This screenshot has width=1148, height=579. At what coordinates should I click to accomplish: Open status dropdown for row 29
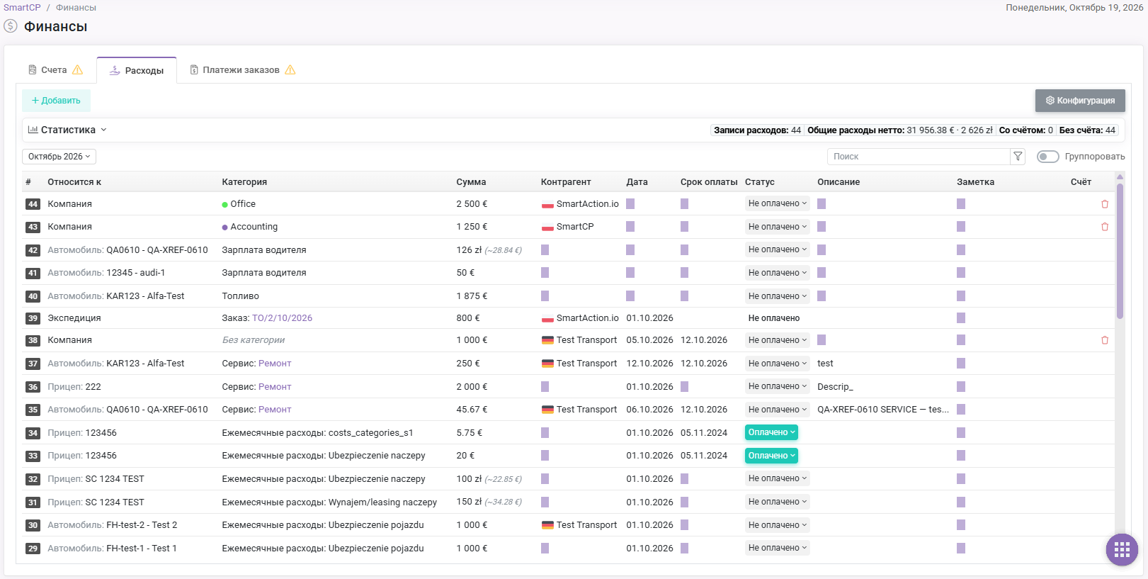[777, 548]
